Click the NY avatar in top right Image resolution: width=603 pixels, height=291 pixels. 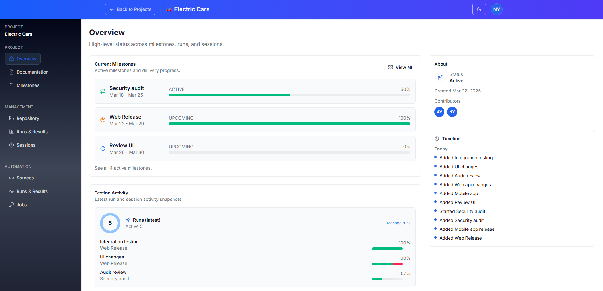pyautogui.click(x=496, y=9)
